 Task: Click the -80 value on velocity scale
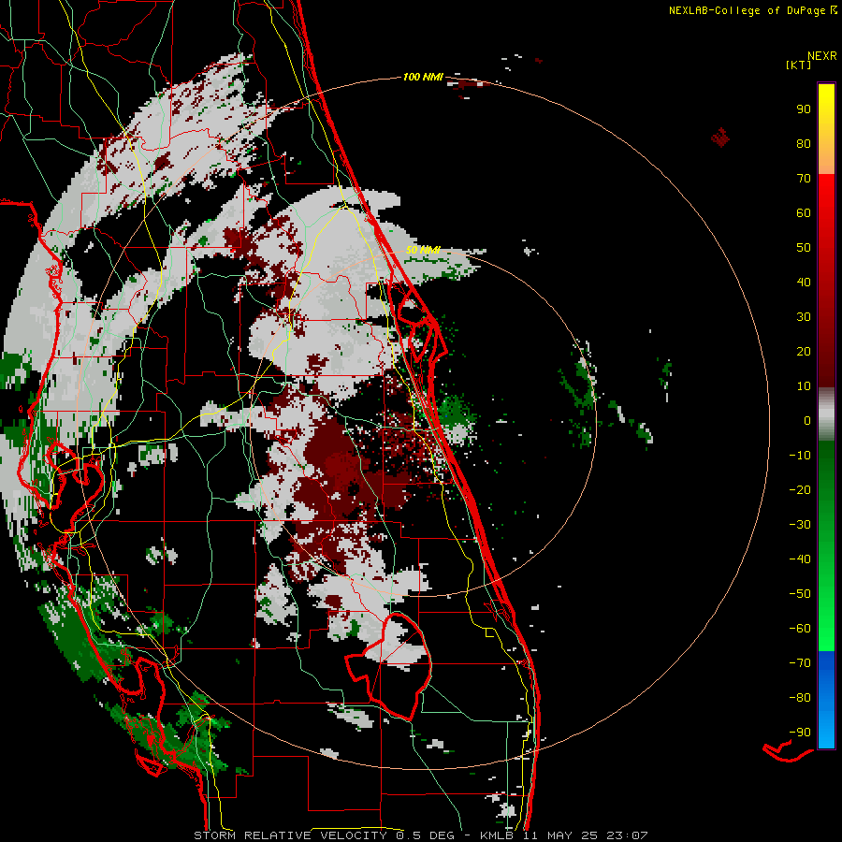point(800,698)
